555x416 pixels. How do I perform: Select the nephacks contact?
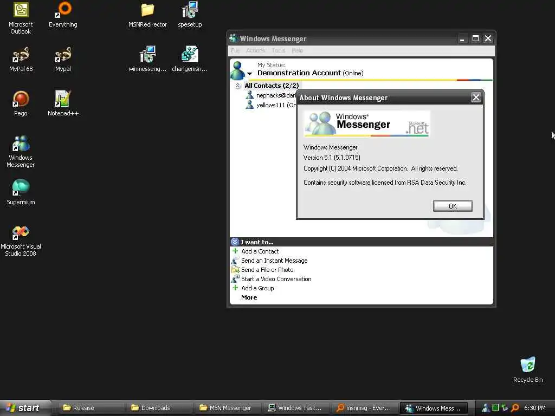point(270,95)
